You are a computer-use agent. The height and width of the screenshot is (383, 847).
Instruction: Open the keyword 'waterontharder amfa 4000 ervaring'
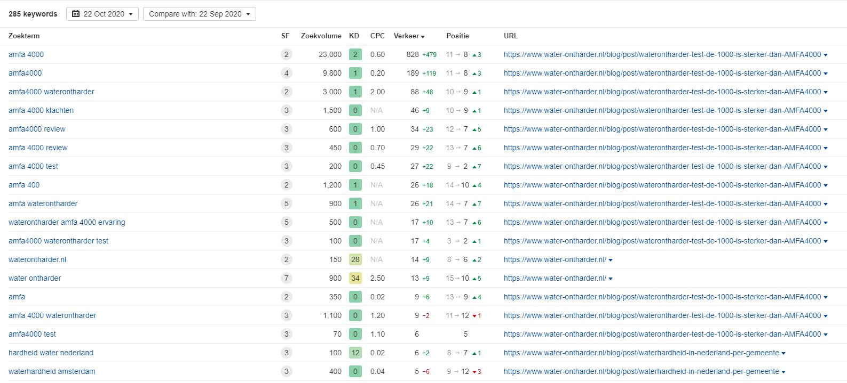point(67,222)
